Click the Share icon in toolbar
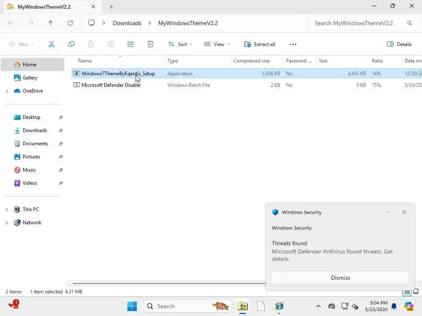The width and height of the screenshot is (422, 316). (x=131, y=44)
